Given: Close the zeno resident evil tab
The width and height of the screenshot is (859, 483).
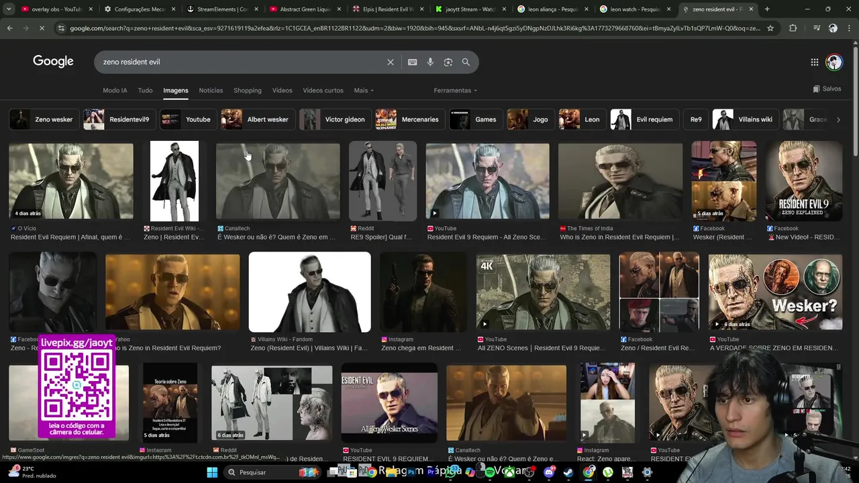Looking at the screenshot, I should (x=752, y=9).
